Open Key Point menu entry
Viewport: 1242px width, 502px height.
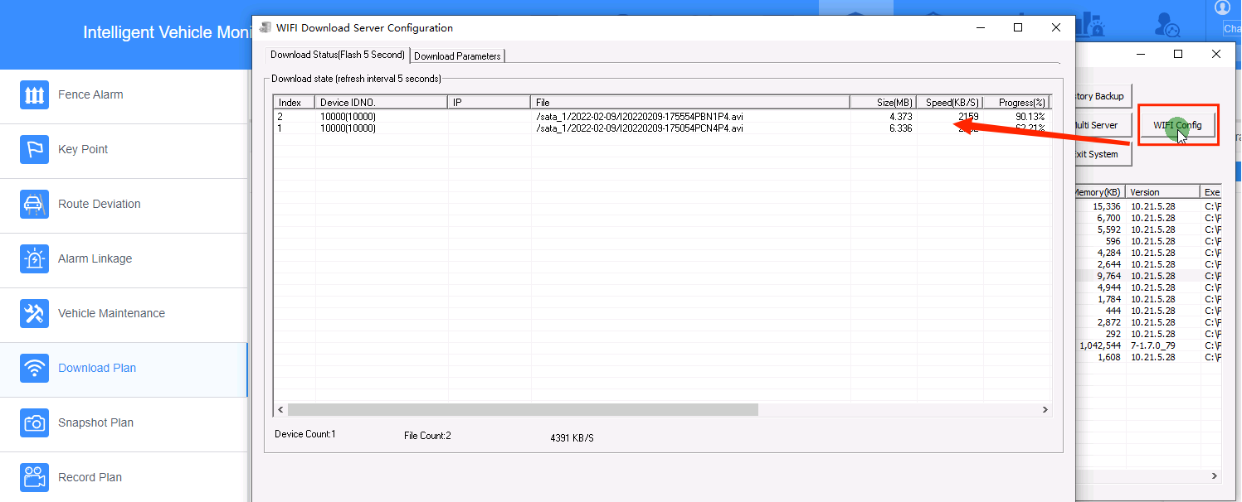(x=83, y=149)
